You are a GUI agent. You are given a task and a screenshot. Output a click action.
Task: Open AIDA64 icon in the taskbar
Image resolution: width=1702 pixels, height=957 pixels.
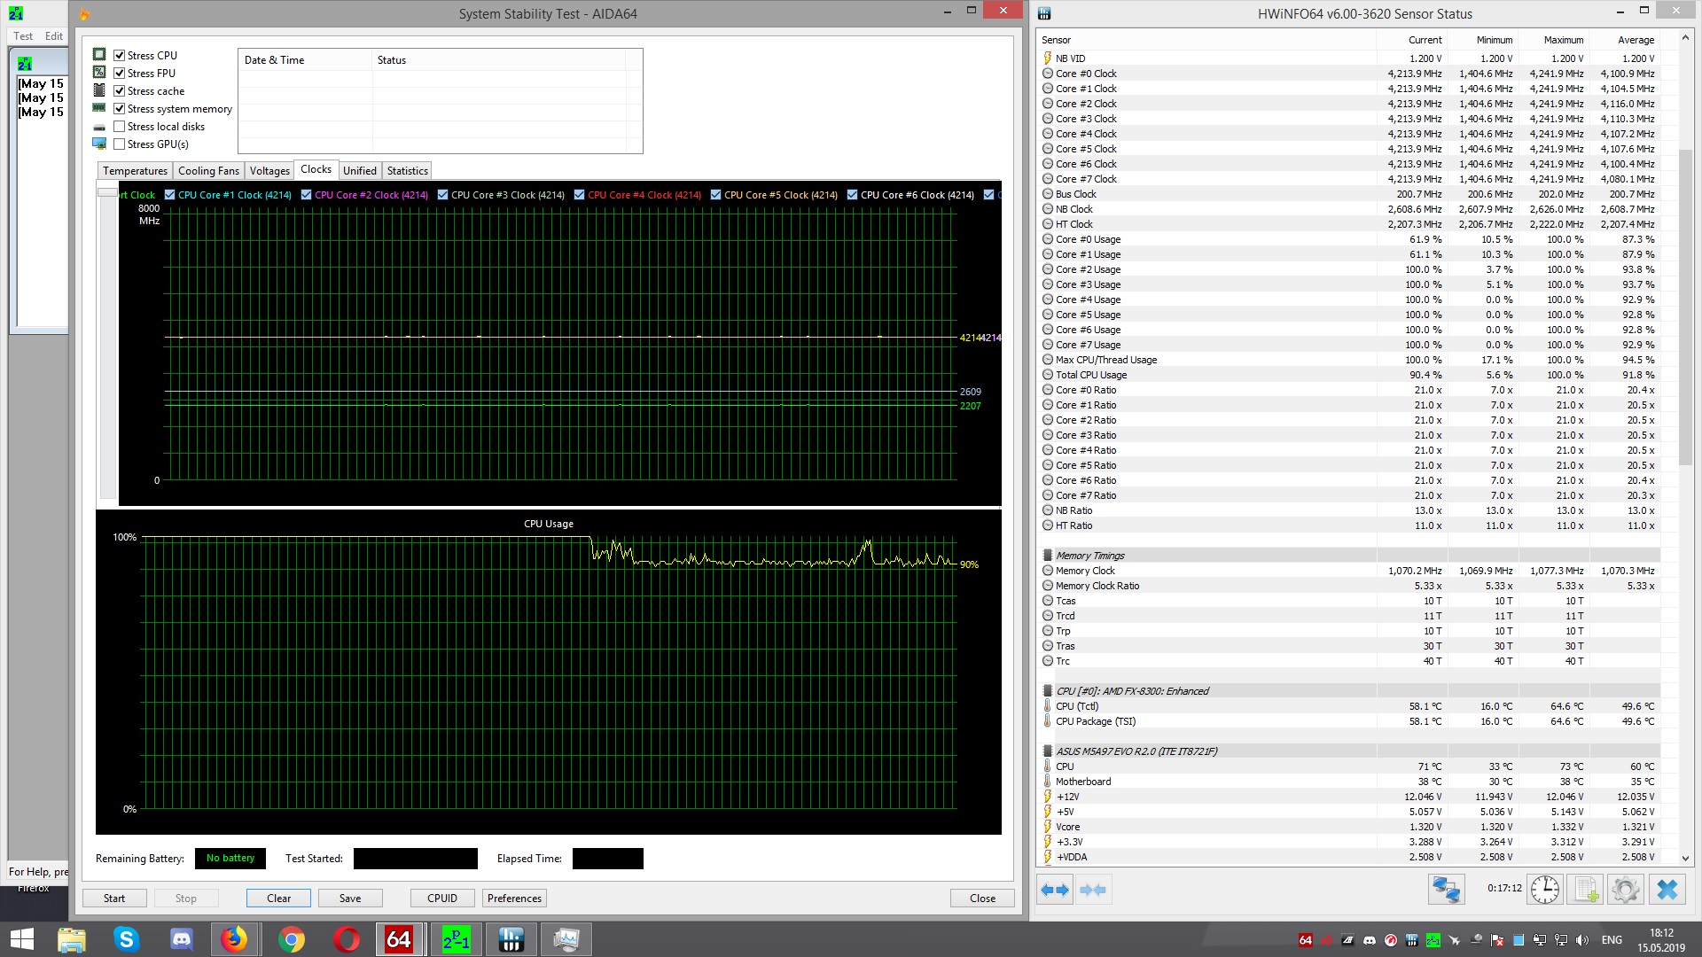point(399,939)
